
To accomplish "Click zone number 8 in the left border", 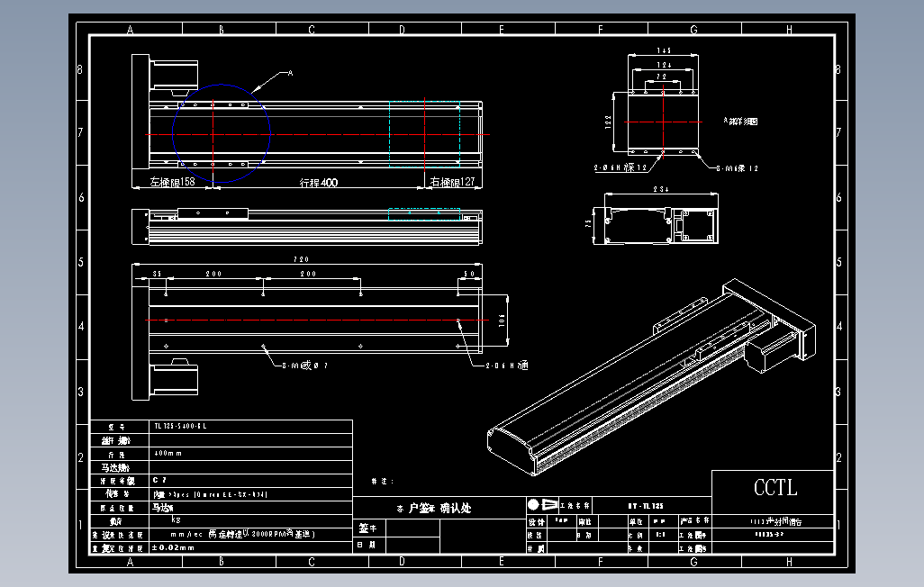I will coord(79,69).
